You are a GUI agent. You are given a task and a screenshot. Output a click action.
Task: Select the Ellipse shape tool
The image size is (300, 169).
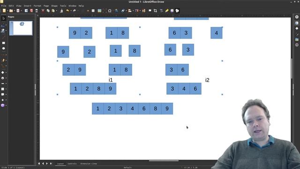pyautogui.click(x=3, y=48)
